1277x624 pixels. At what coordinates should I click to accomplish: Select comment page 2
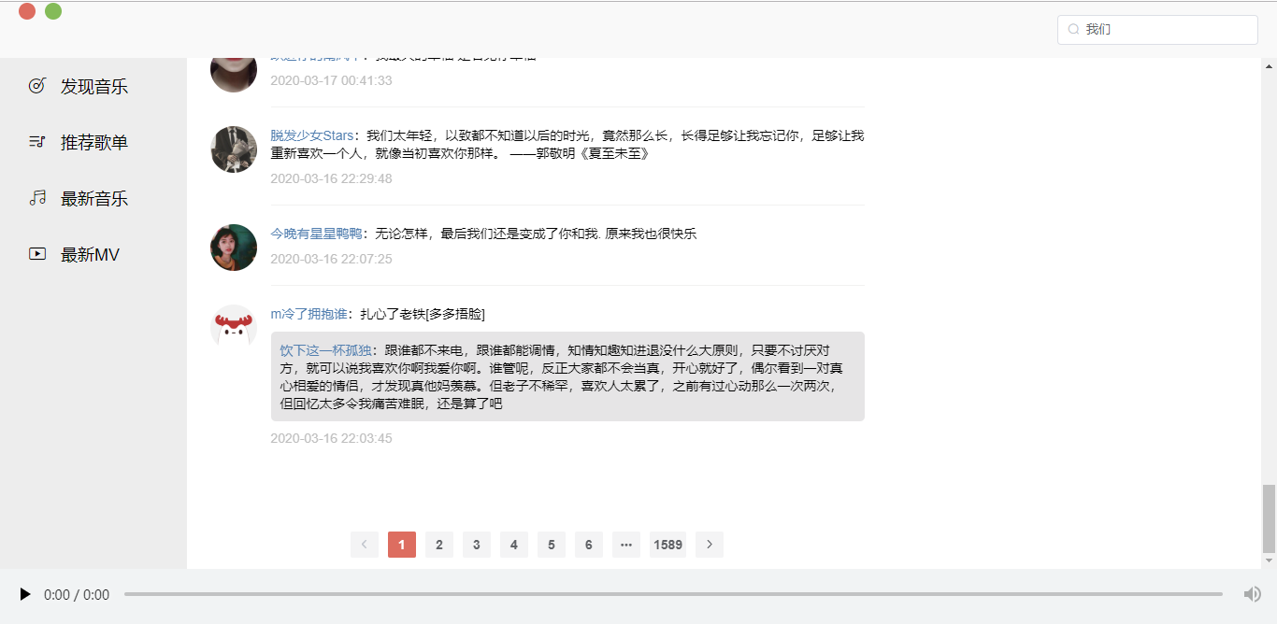click(439, 545)
